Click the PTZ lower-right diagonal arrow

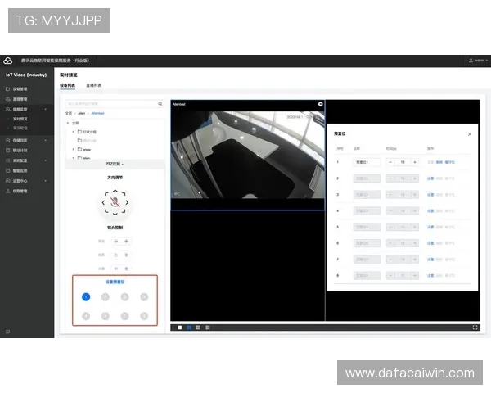(x=124, y=211)
